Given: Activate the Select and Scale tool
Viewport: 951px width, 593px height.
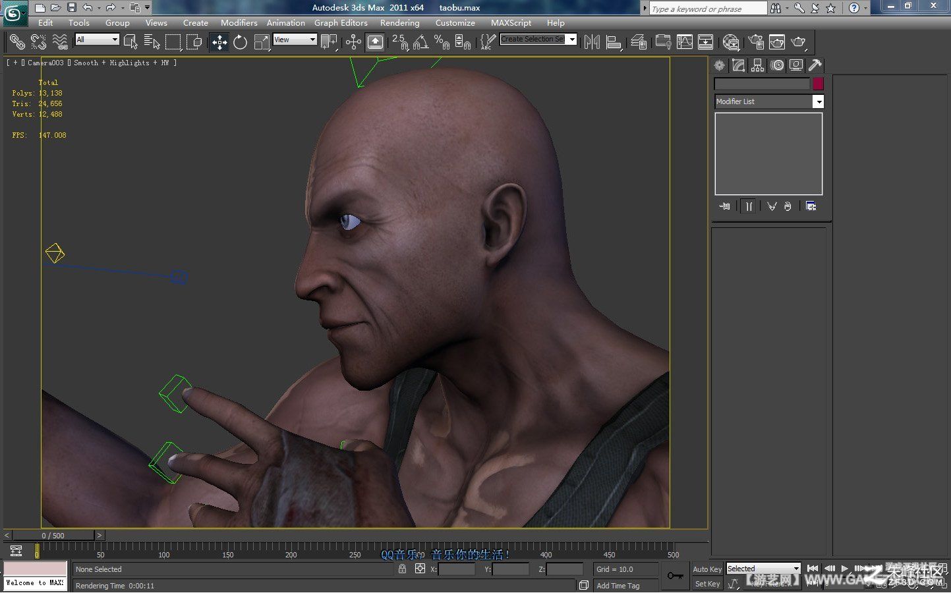Looking at the screenshot, I should pos(262,42).
